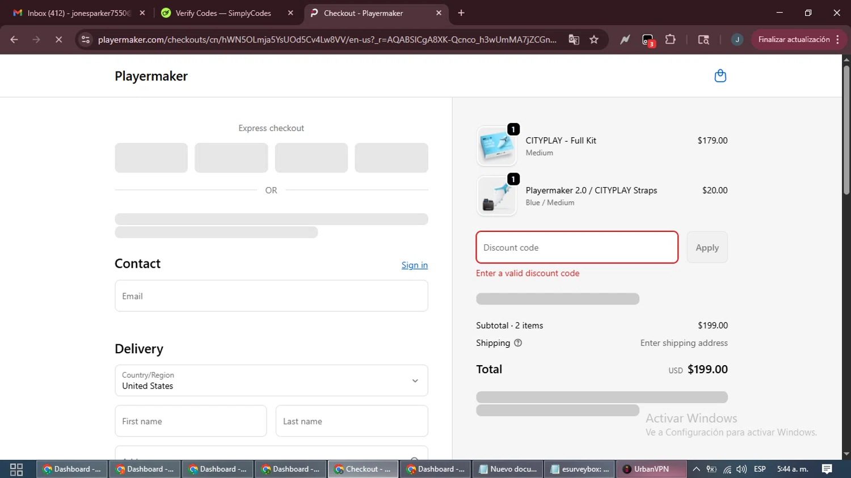Image resolution: width=851 pixels, height=478 pixels.
Task: Open Chrome three-dot menu
Action: point(838,40)
